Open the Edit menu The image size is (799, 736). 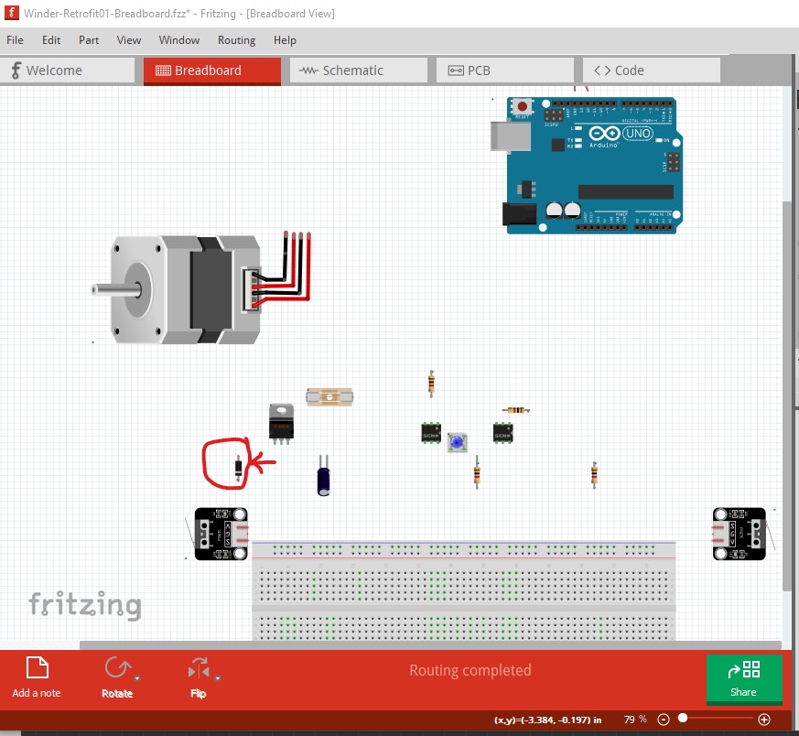click(x=51, y=39)
